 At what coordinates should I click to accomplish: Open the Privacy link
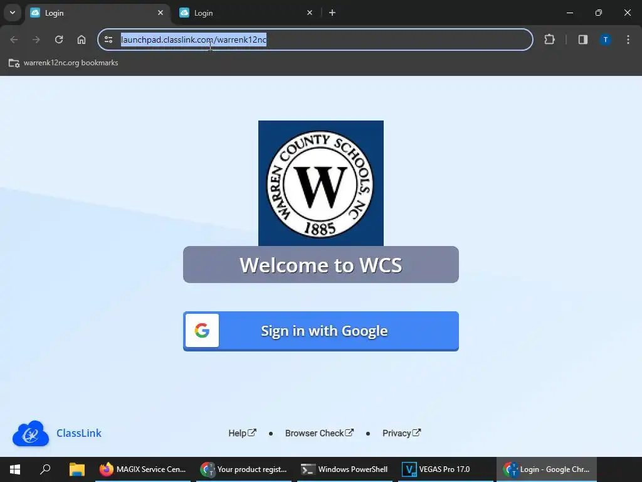click(x=402, y=433)
